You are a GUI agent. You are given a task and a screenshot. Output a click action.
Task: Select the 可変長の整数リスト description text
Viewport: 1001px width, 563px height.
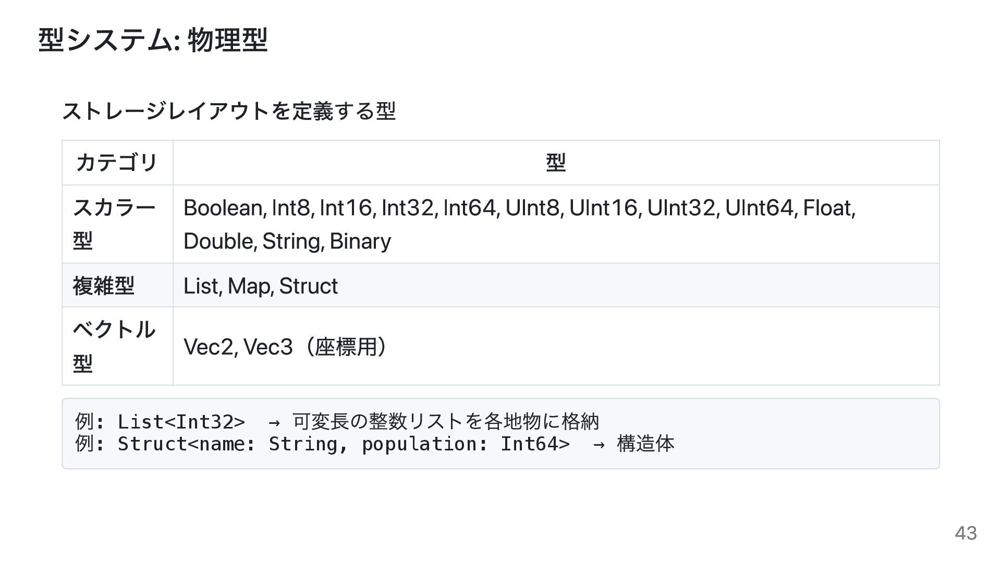pos(378,422)
